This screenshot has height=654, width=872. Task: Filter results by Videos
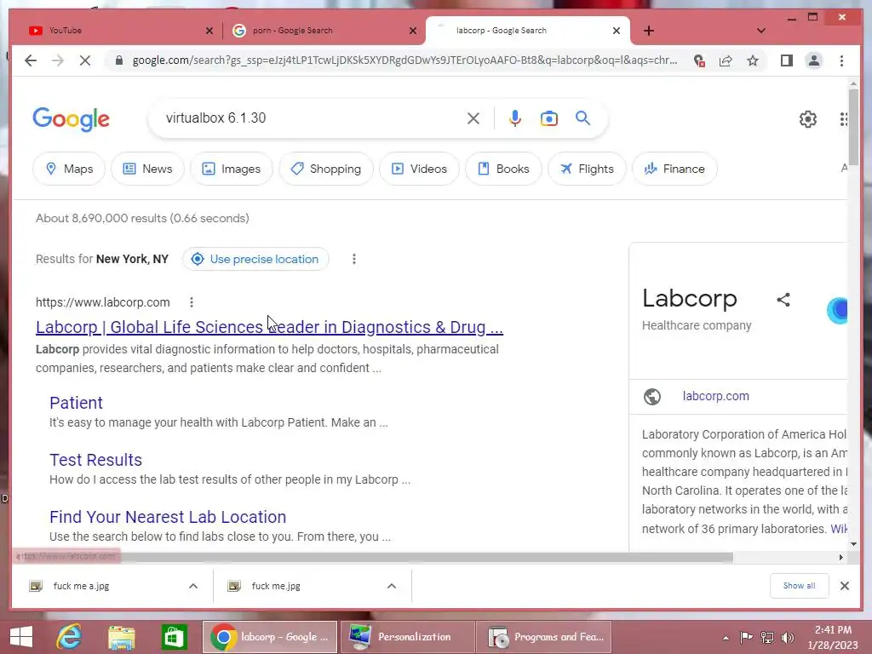[x=419, y=169]
